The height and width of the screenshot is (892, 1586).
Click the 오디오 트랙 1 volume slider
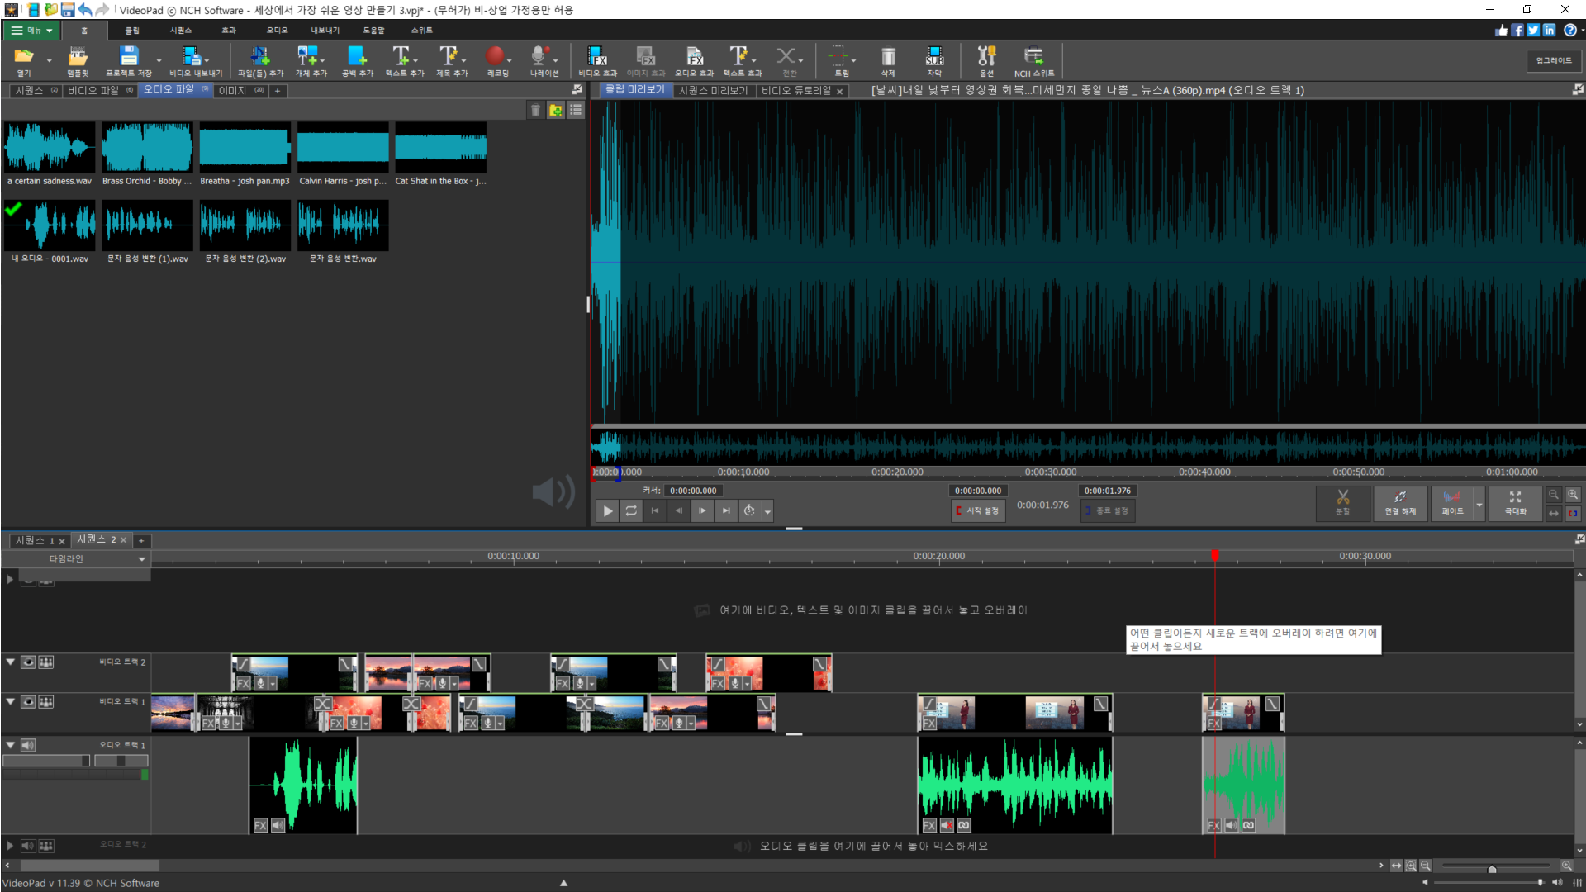46,761
